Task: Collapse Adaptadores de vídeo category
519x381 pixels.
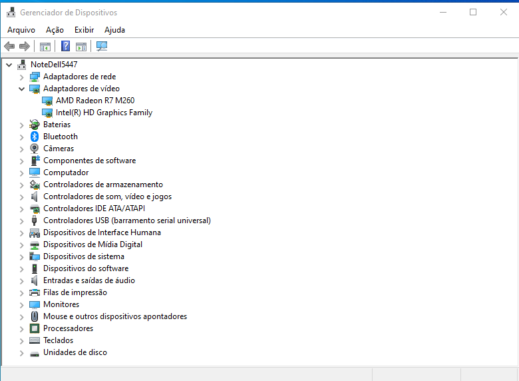Action: [x=22, y=89]
